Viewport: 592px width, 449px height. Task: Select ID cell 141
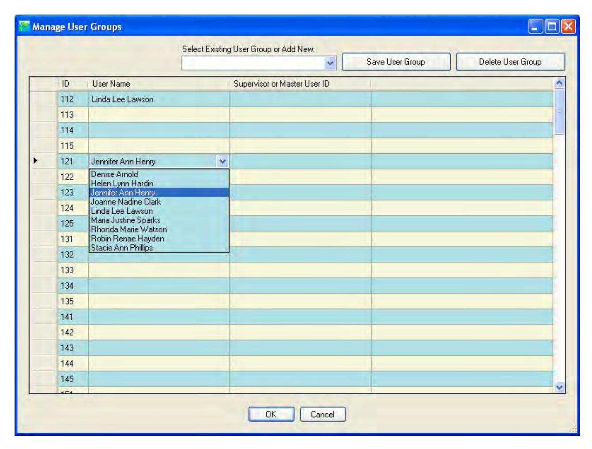[x=73, y=317]
